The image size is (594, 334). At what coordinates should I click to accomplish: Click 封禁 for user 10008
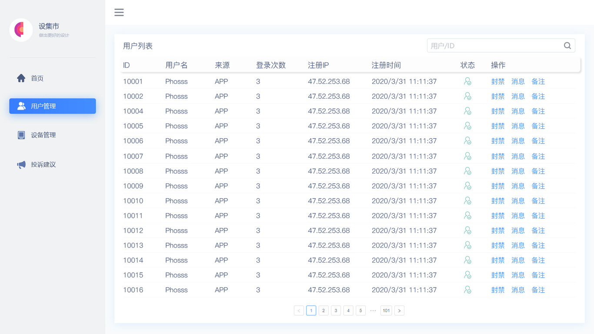[498, 171]
